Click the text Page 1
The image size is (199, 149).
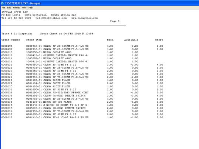[x=115, y=21]
